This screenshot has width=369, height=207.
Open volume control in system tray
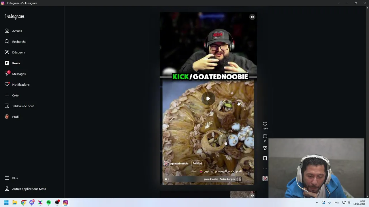349,202
